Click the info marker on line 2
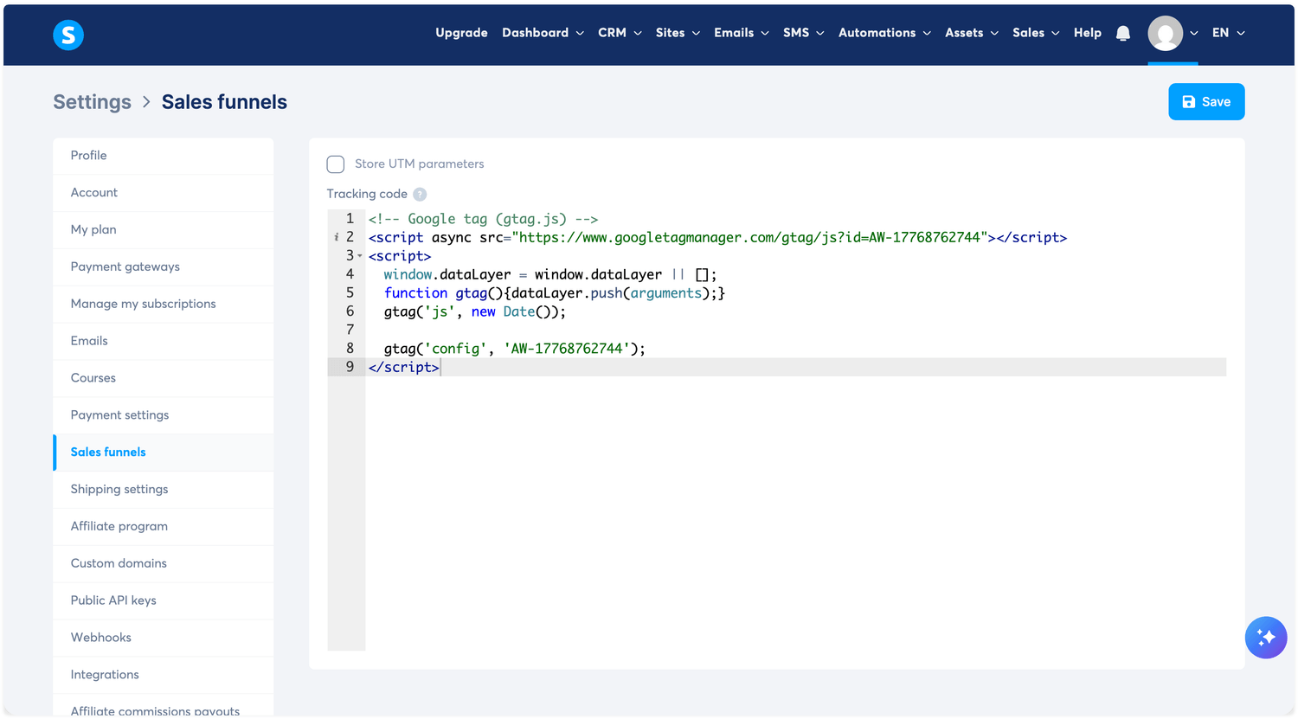This screenshot has height=719, width=1298. [337, 237]
